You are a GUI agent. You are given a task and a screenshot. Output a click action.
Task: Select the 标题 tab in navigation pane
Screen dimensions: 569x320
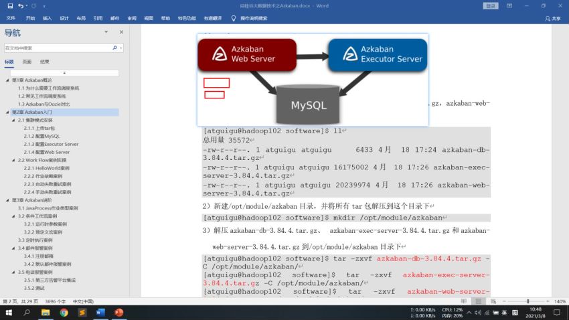coord(9,62)
